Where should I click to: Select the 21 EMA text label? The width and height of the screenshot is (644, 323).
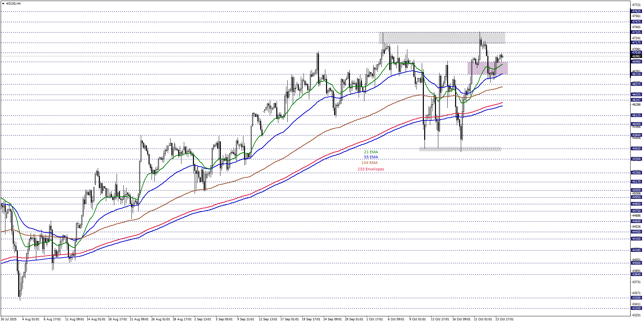[x=371, y=152]
